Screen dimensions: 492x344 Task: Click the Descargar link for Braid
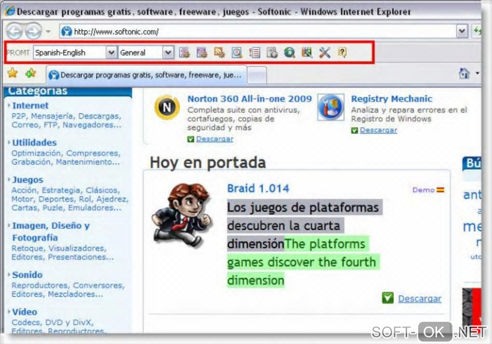(x=420, y=299)
